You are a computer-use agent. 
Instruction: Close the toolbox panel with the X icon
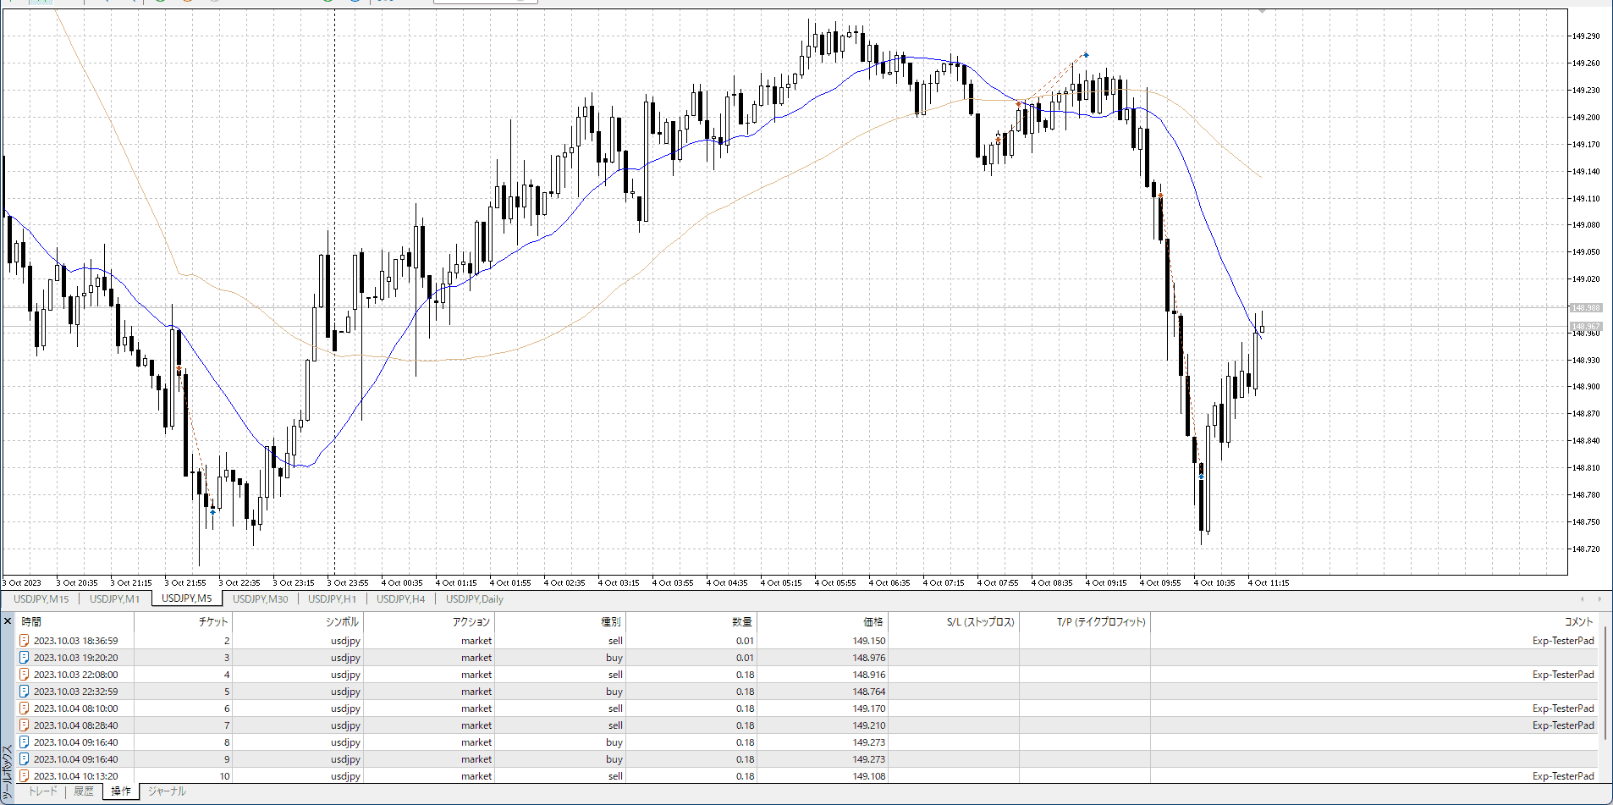point(8,621)
